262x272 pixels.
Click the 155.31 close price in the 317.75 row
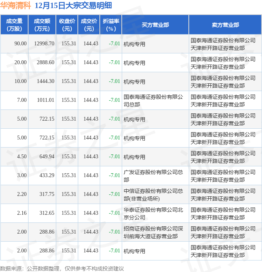69,194
